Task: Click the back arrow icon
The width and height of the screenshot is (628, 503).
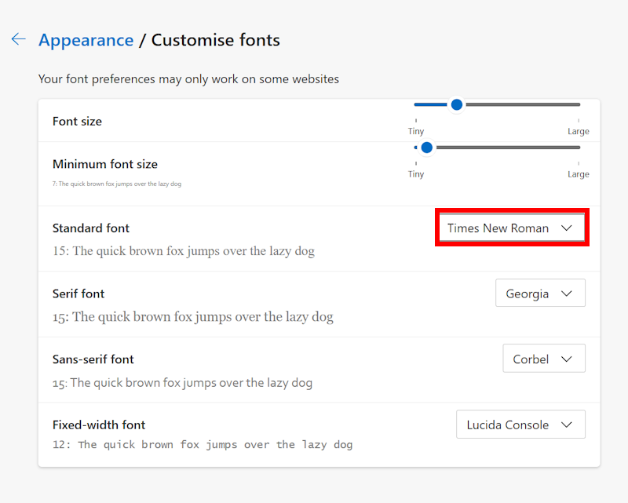Action: (18, 39)
